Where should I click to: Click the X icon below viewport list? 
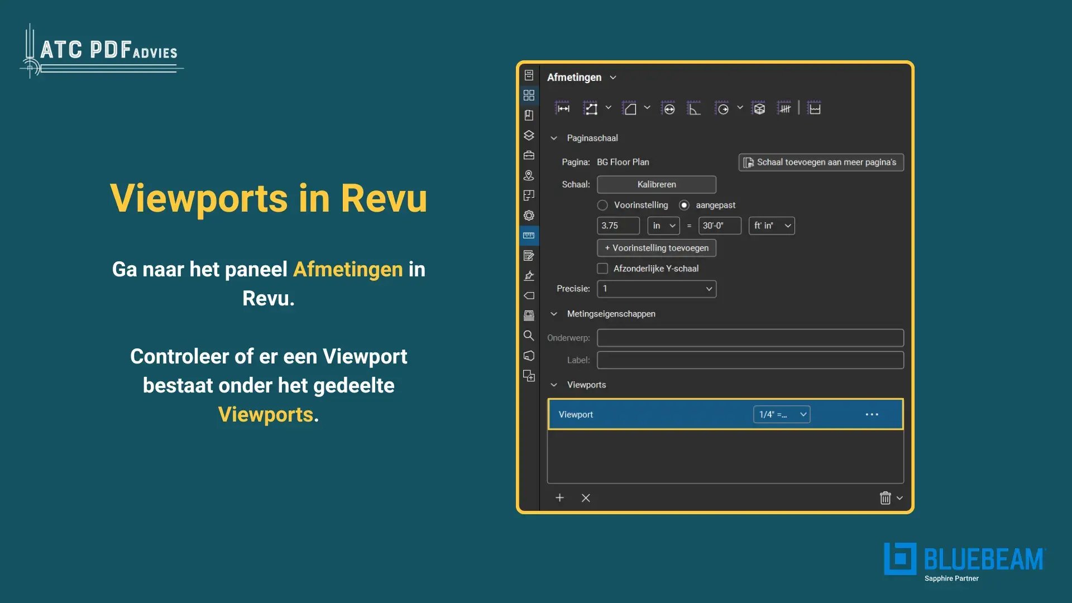pyautogui.click(x=586, y=497)
